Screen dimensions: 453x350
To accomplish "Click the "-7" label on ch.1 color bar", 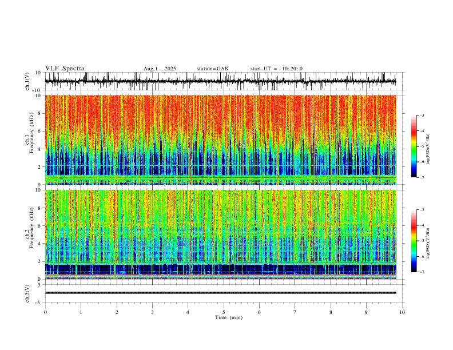I will pyautogui.click(x=422, y=177).
